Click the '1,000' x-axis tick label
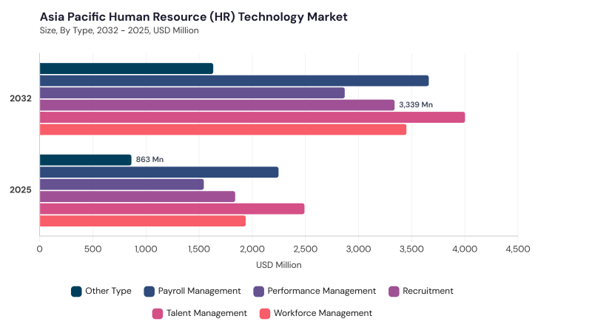Viewport: 592px width, 333px height. [146, 249]
